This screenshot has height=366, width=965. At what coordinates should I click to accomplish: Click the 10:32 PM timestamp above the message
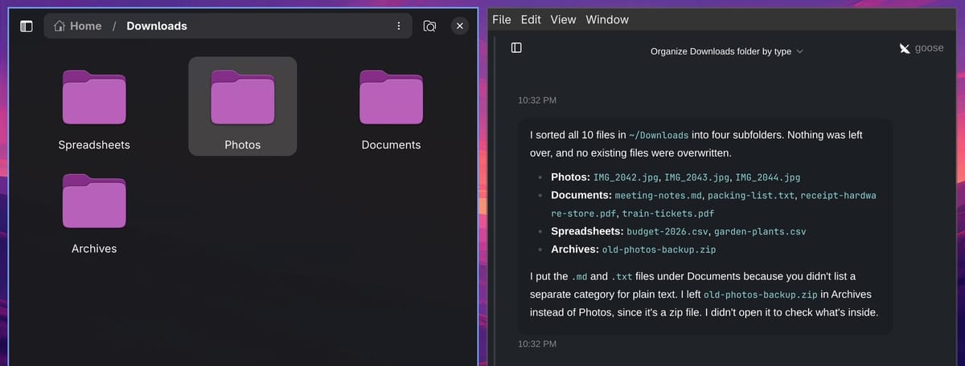pyautogui.click(x=537, y=100)
